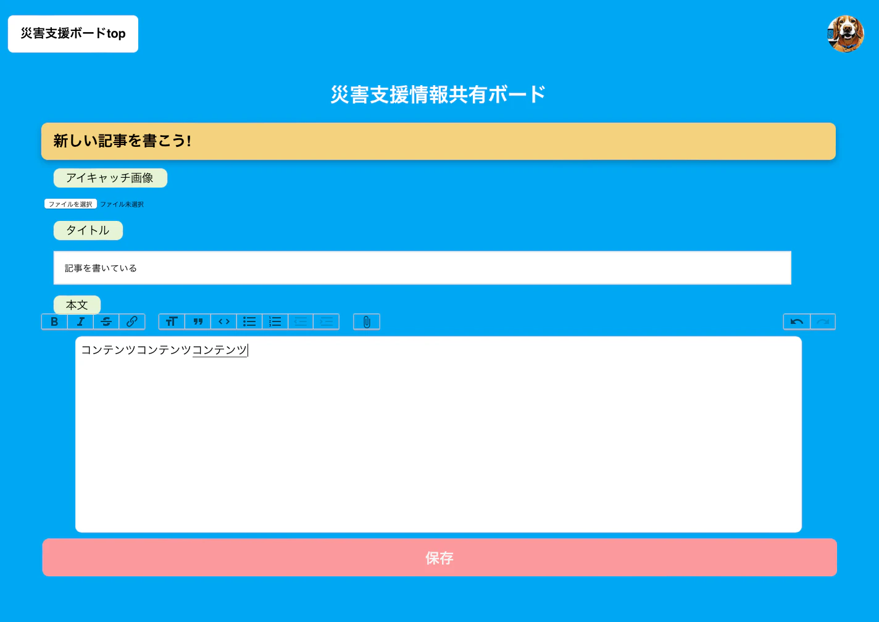
Task: Decrease indent level icon
Action: point(301,321)
